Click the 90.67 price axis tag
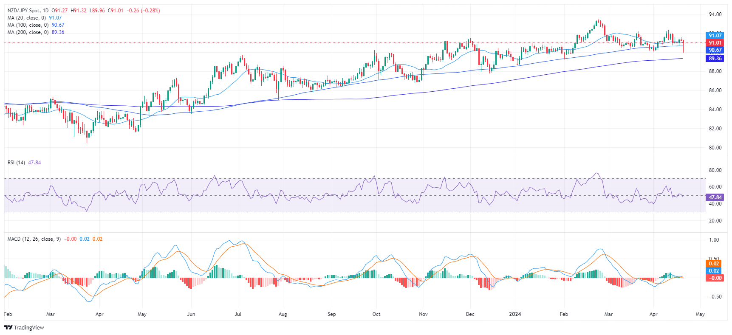Image resolution: width=732 pixels, height=335 pixels. 715,50
